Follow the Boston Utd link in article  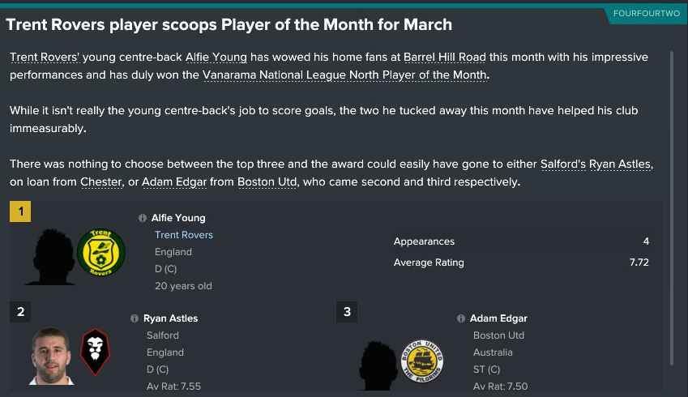click(x=266, y=182)
